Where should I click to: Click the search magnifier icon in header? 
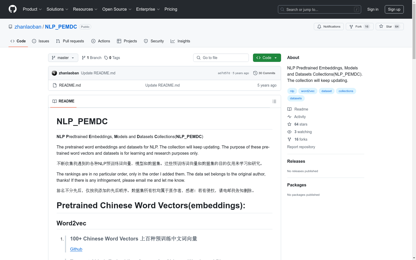pyautogui.click(x=282, y=9)
